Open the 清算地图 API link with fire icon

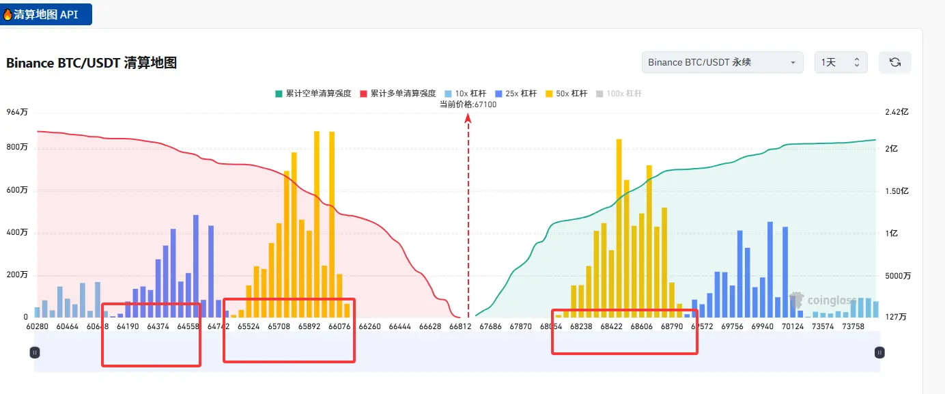coord(45,14)
